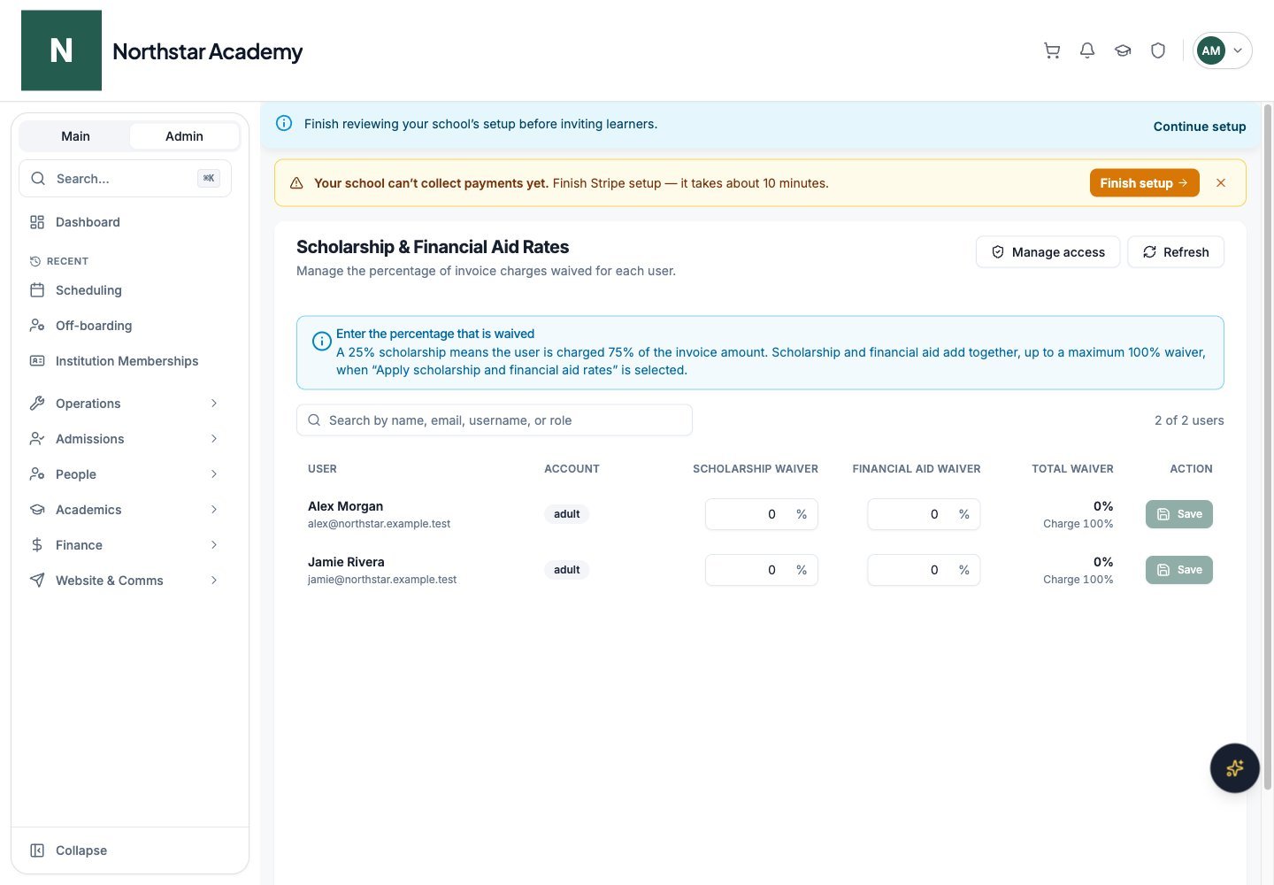
Task: Click the info icon beside waiver explanation
Action: pyautogui.click(x=322, y=342)
